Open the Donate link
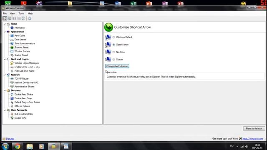 [10, 139]
